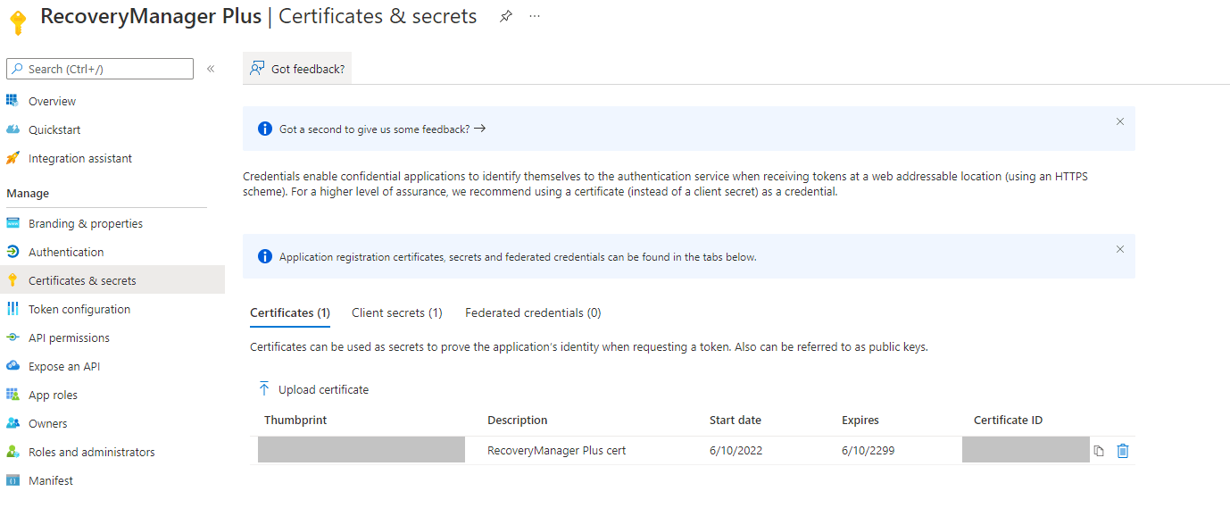
Task: Click the Got feedback? button
Action: click(297, 69)
